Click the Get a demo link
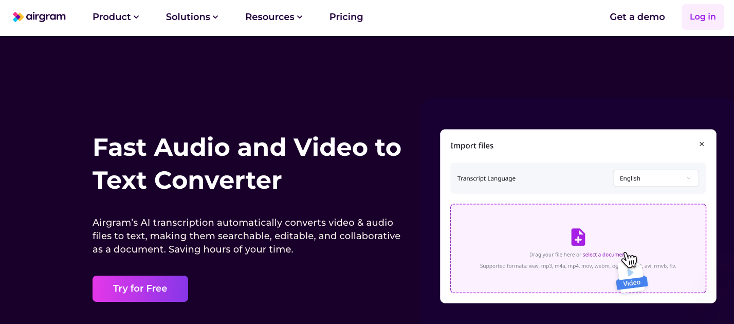 point(637,17)
